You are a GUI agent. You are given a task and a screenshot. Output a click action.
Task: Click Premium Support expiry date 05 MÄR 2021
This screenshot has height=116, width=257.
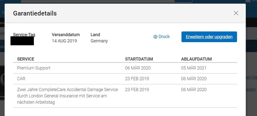(194, 68)
